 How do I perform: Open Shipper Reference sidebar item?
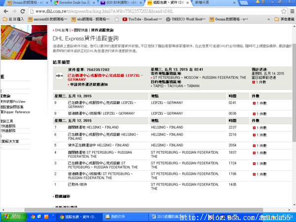15,112
